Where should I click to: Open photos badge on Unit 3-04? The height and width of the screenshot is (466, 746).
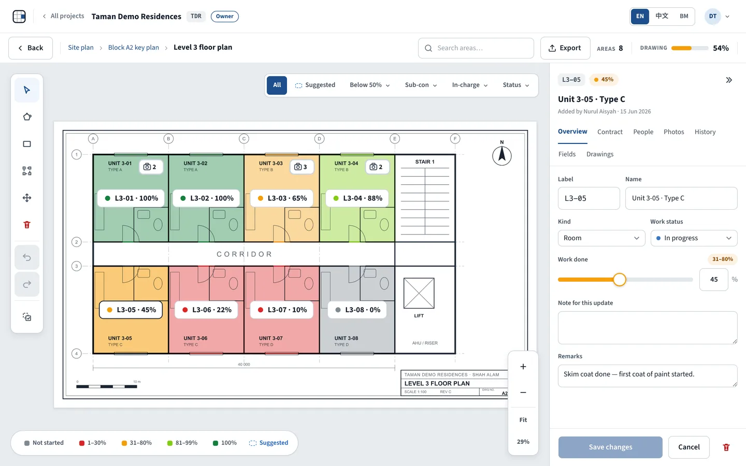tap(377, 167)
